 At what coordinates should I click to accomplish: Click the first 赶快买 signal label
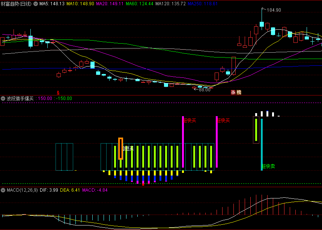click(x=190, y=121)
